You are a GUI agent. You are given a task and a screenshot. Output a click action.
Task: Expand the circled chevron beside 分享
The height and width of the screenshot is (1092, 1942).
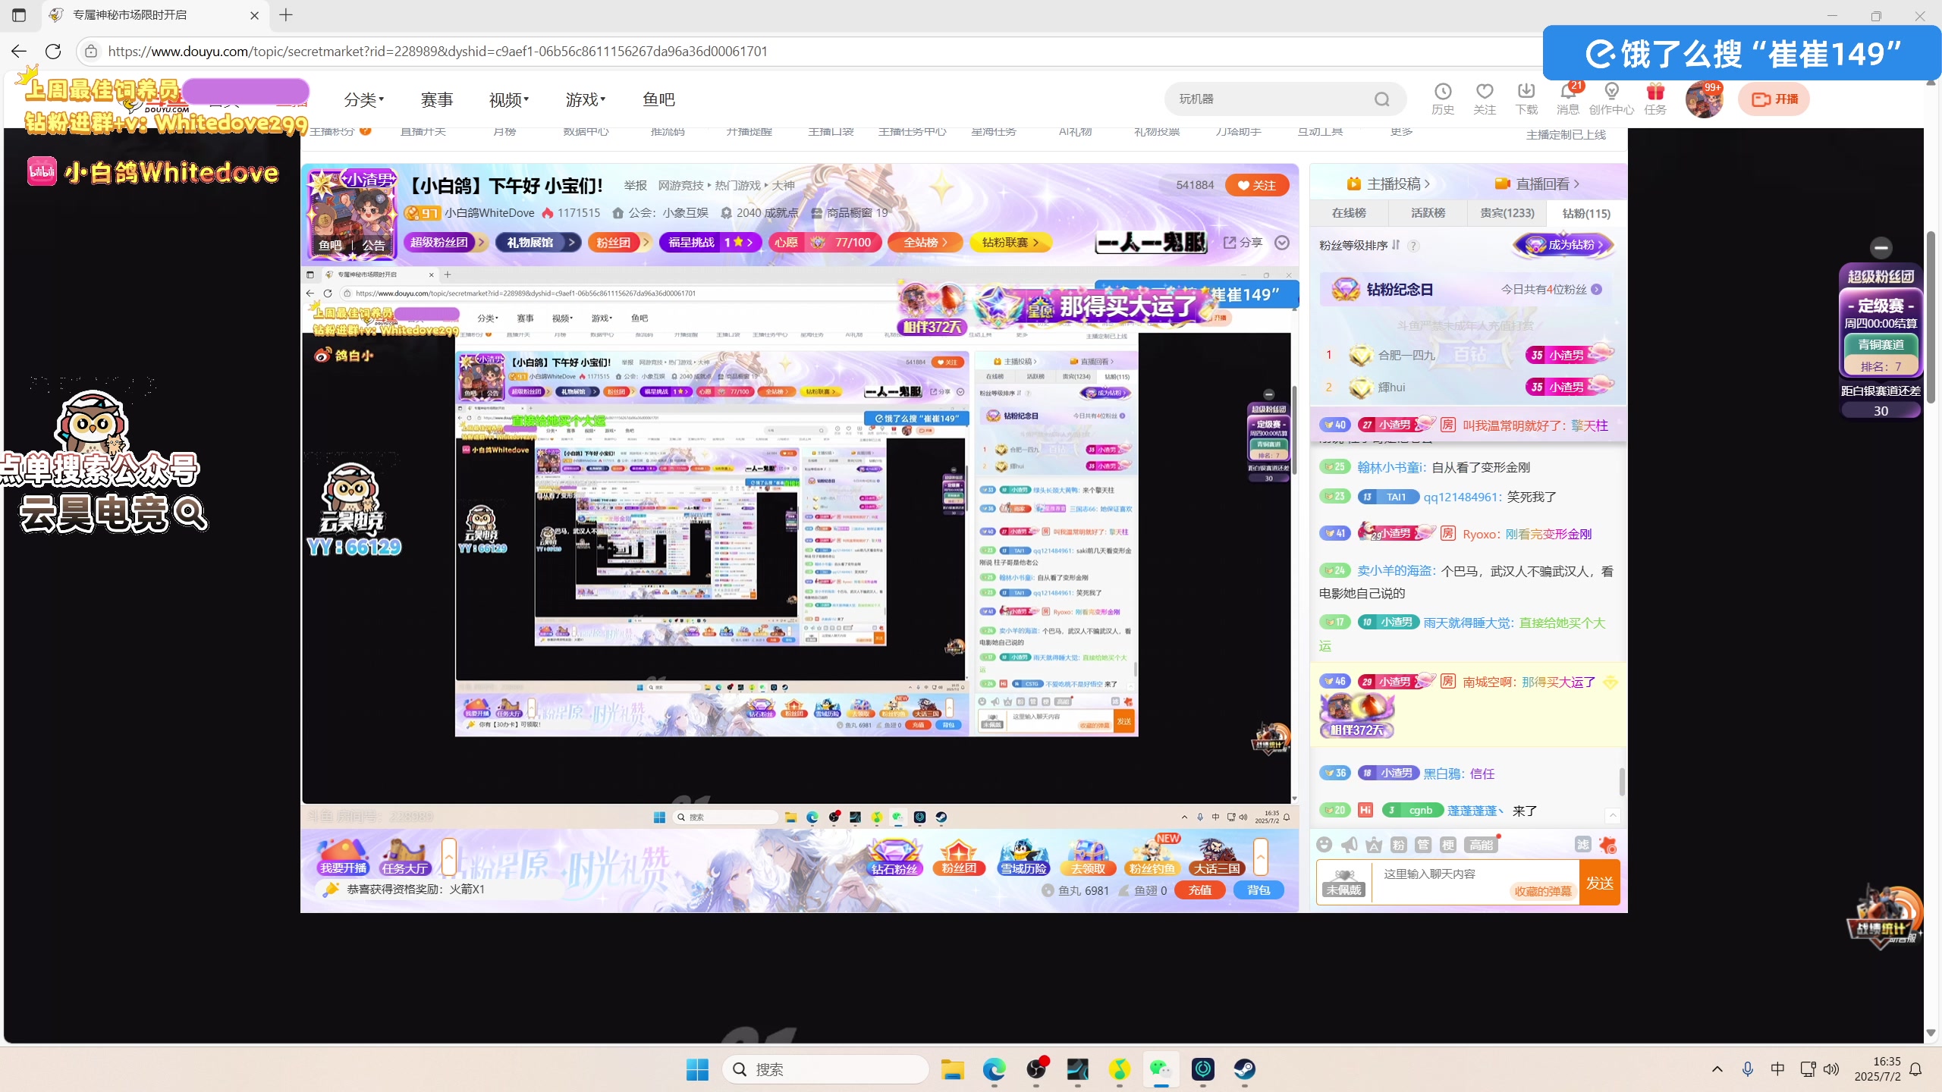(1282, 243)
